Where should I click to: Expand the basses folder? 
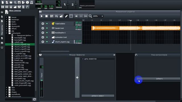coord(7,17)
